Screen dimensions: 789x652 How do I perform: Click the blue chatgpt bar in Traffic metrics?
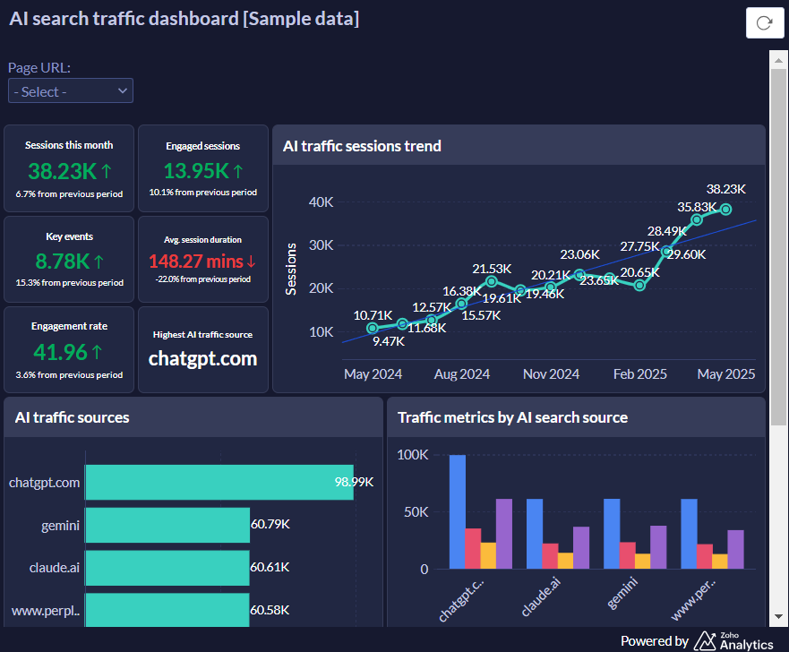(x=457, y=511)
